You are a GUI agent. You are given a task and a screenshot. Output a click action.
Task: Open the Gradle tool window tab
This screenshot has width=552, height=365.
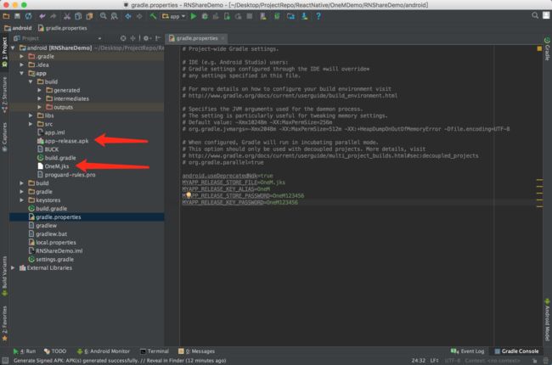pyautogui.click(x=547, y=49)
